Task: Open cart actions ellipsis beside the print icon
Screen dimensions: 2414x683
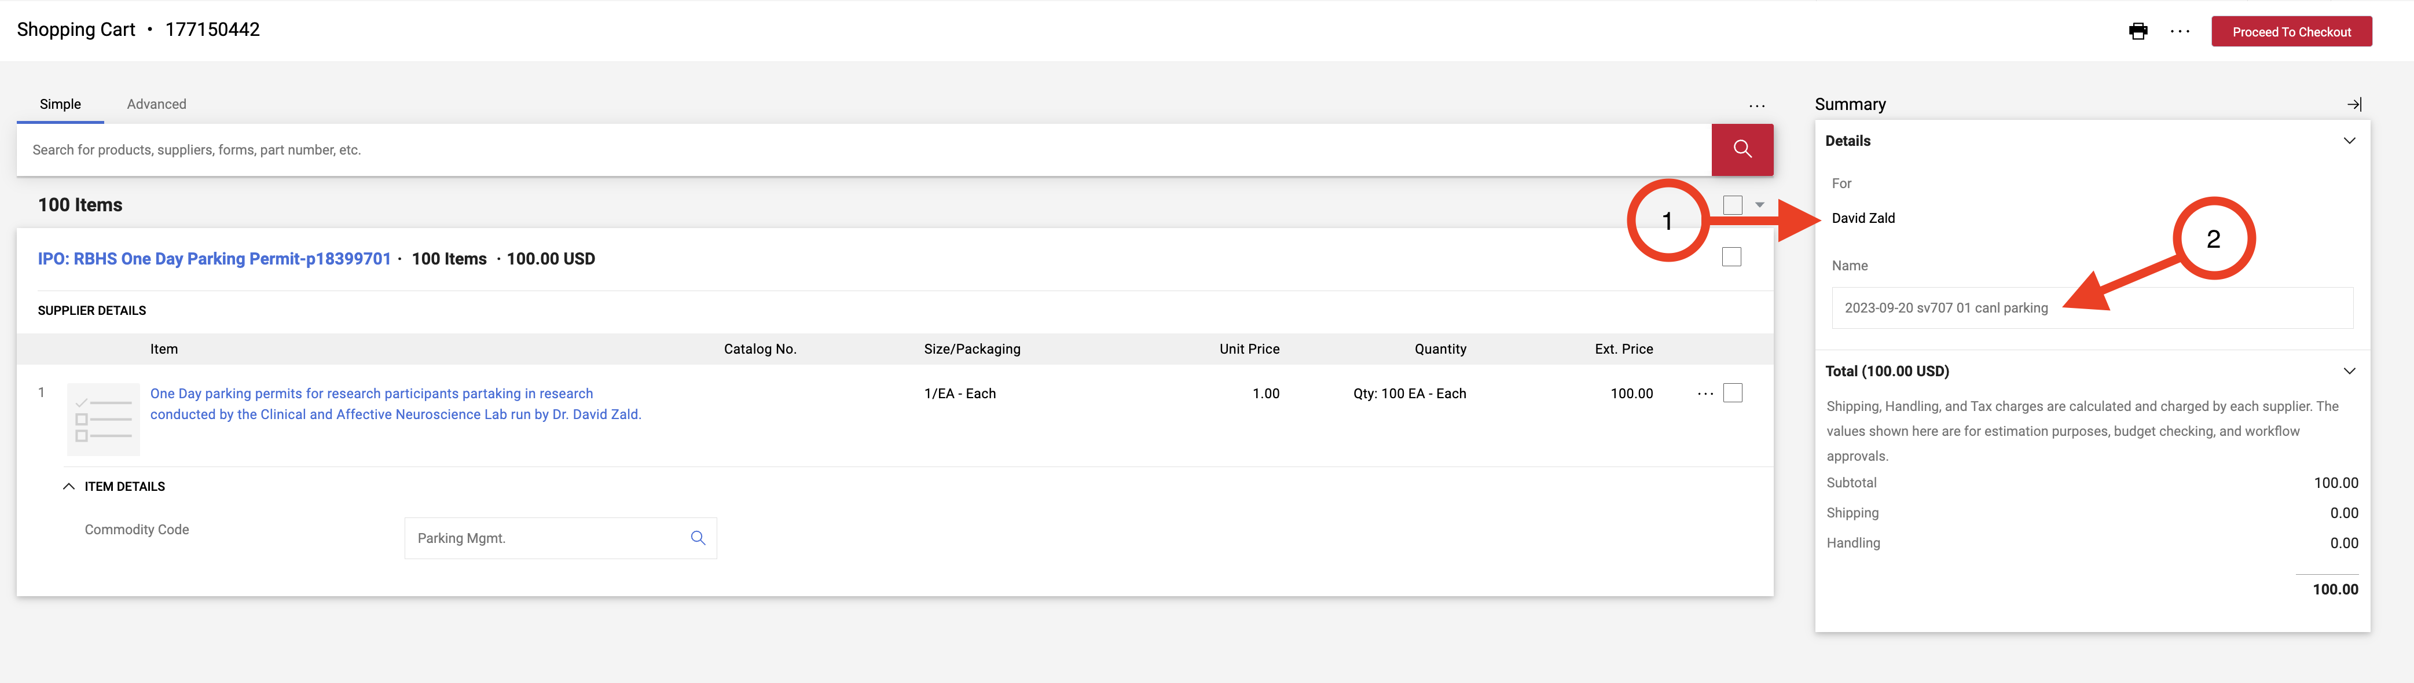Action: 2180,32
